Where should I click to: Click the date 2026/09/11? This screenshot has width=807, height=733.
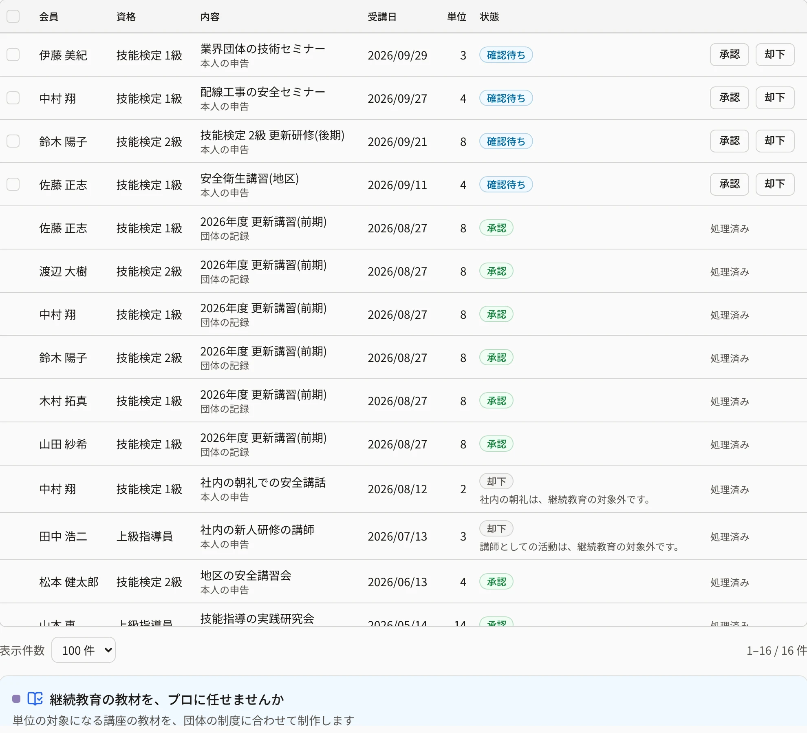[397, 185]
